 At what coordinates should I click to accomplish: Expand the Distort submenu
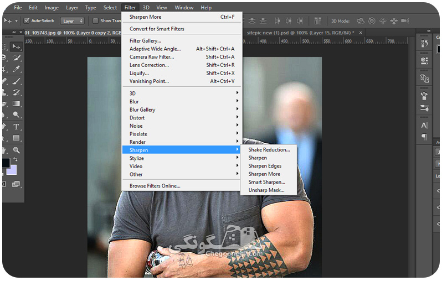[x=182, y=118]
